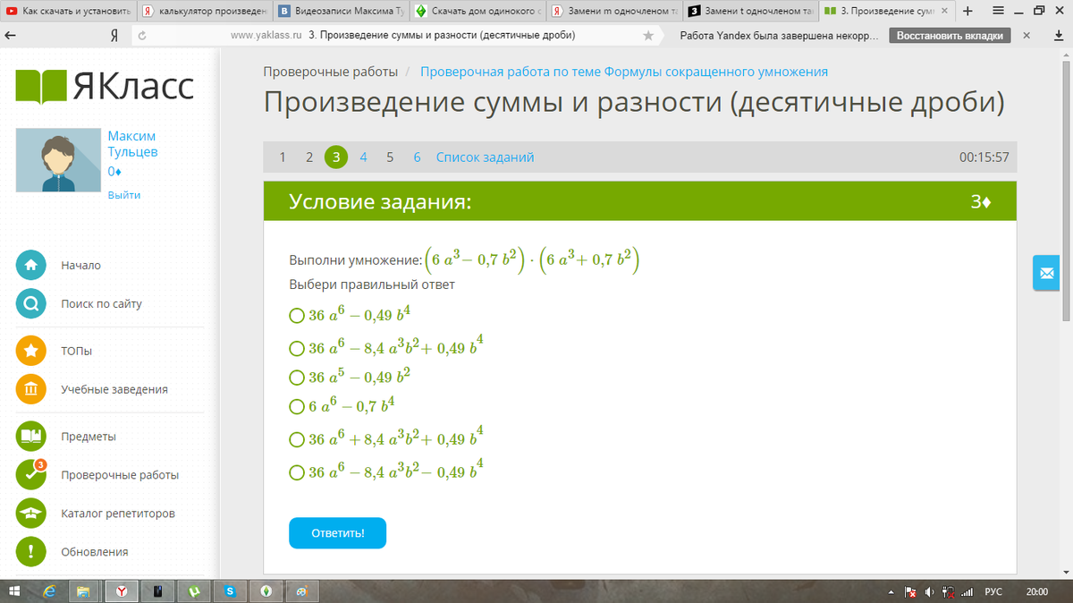
Task: Go to question 4 in task navigation
Action: pyautogui.click(x=363, y=157)
